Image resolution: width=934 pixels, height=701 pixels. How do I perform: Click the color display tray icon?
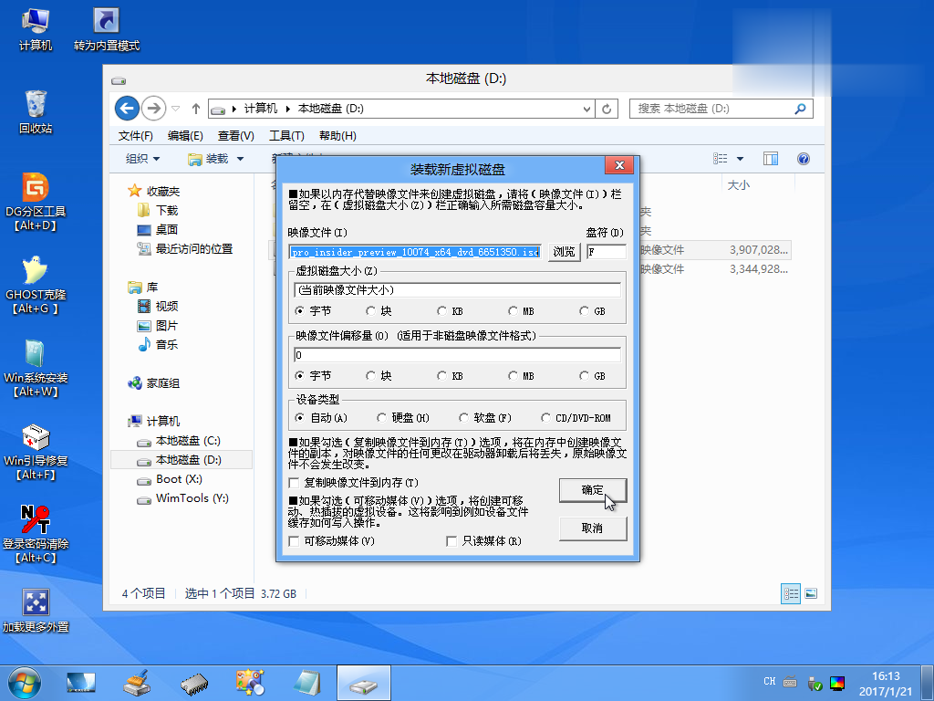point(837,683)
